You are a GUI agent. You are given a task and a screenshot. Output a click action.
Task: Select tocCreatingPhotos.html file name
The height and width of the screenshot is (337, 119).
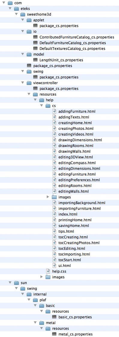tap(79, 243)
